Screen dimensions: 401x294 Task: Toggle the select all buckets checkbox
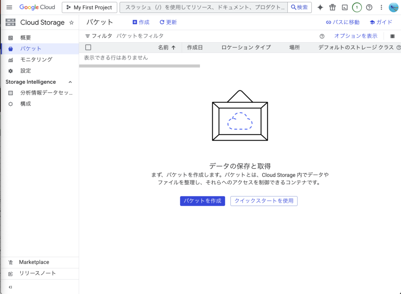(88, 47)
